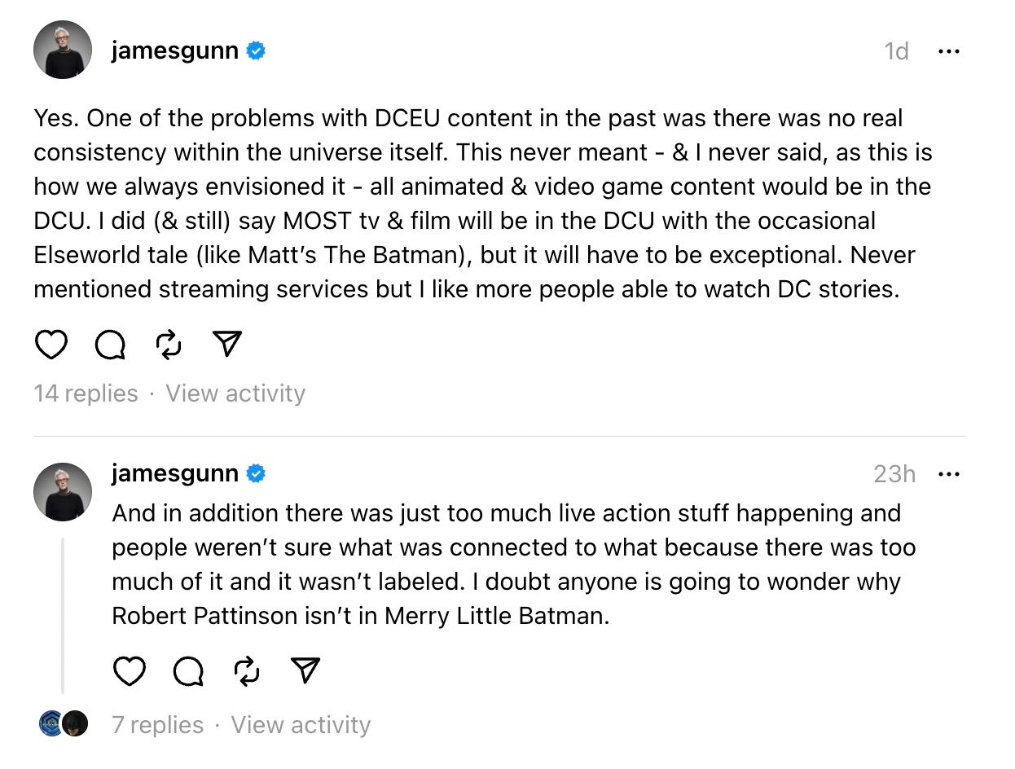Reply to the first DCEU post

click(x=110, y=345)
